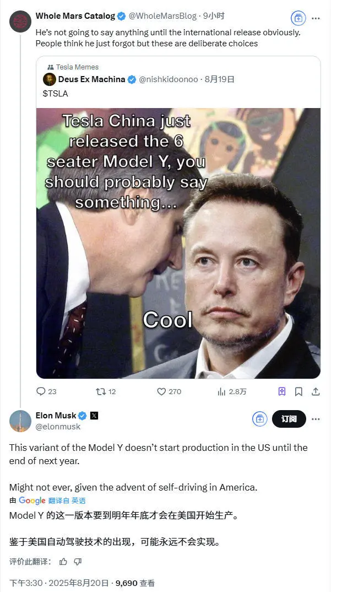Open view analytics showing 2.8万
Screen dimensions: 337x592
[222, 391]
